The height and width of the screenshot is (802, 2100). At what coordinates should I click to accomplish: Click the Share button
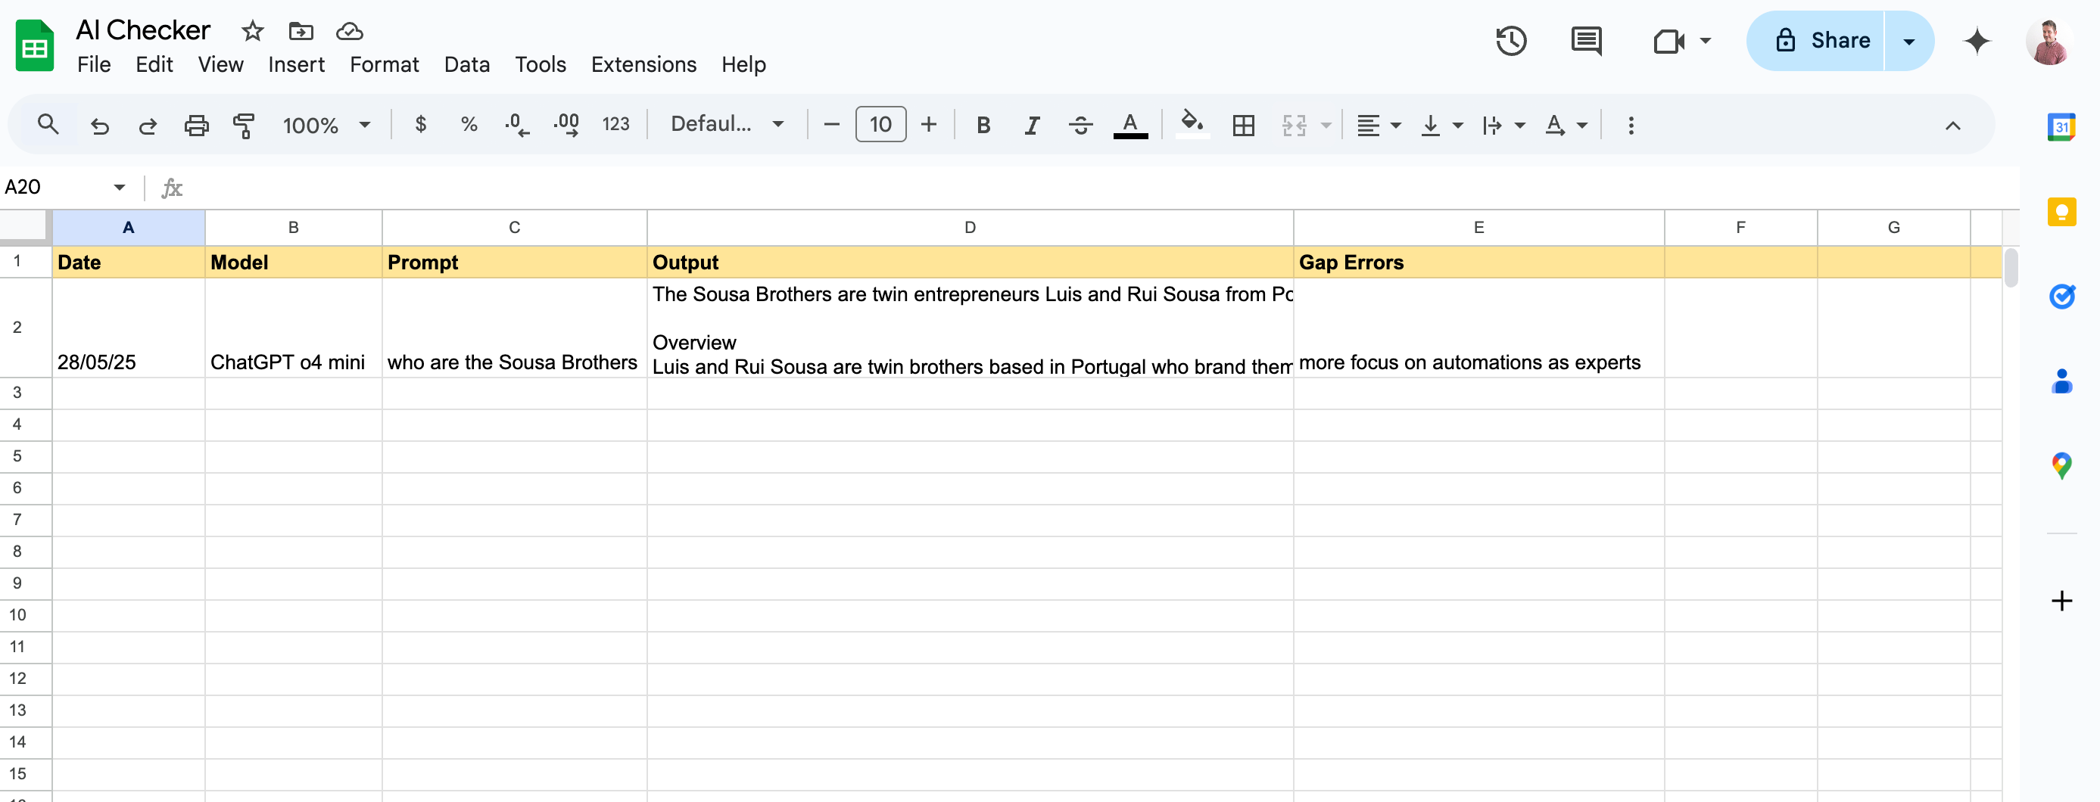click(x=1815, y=41)
